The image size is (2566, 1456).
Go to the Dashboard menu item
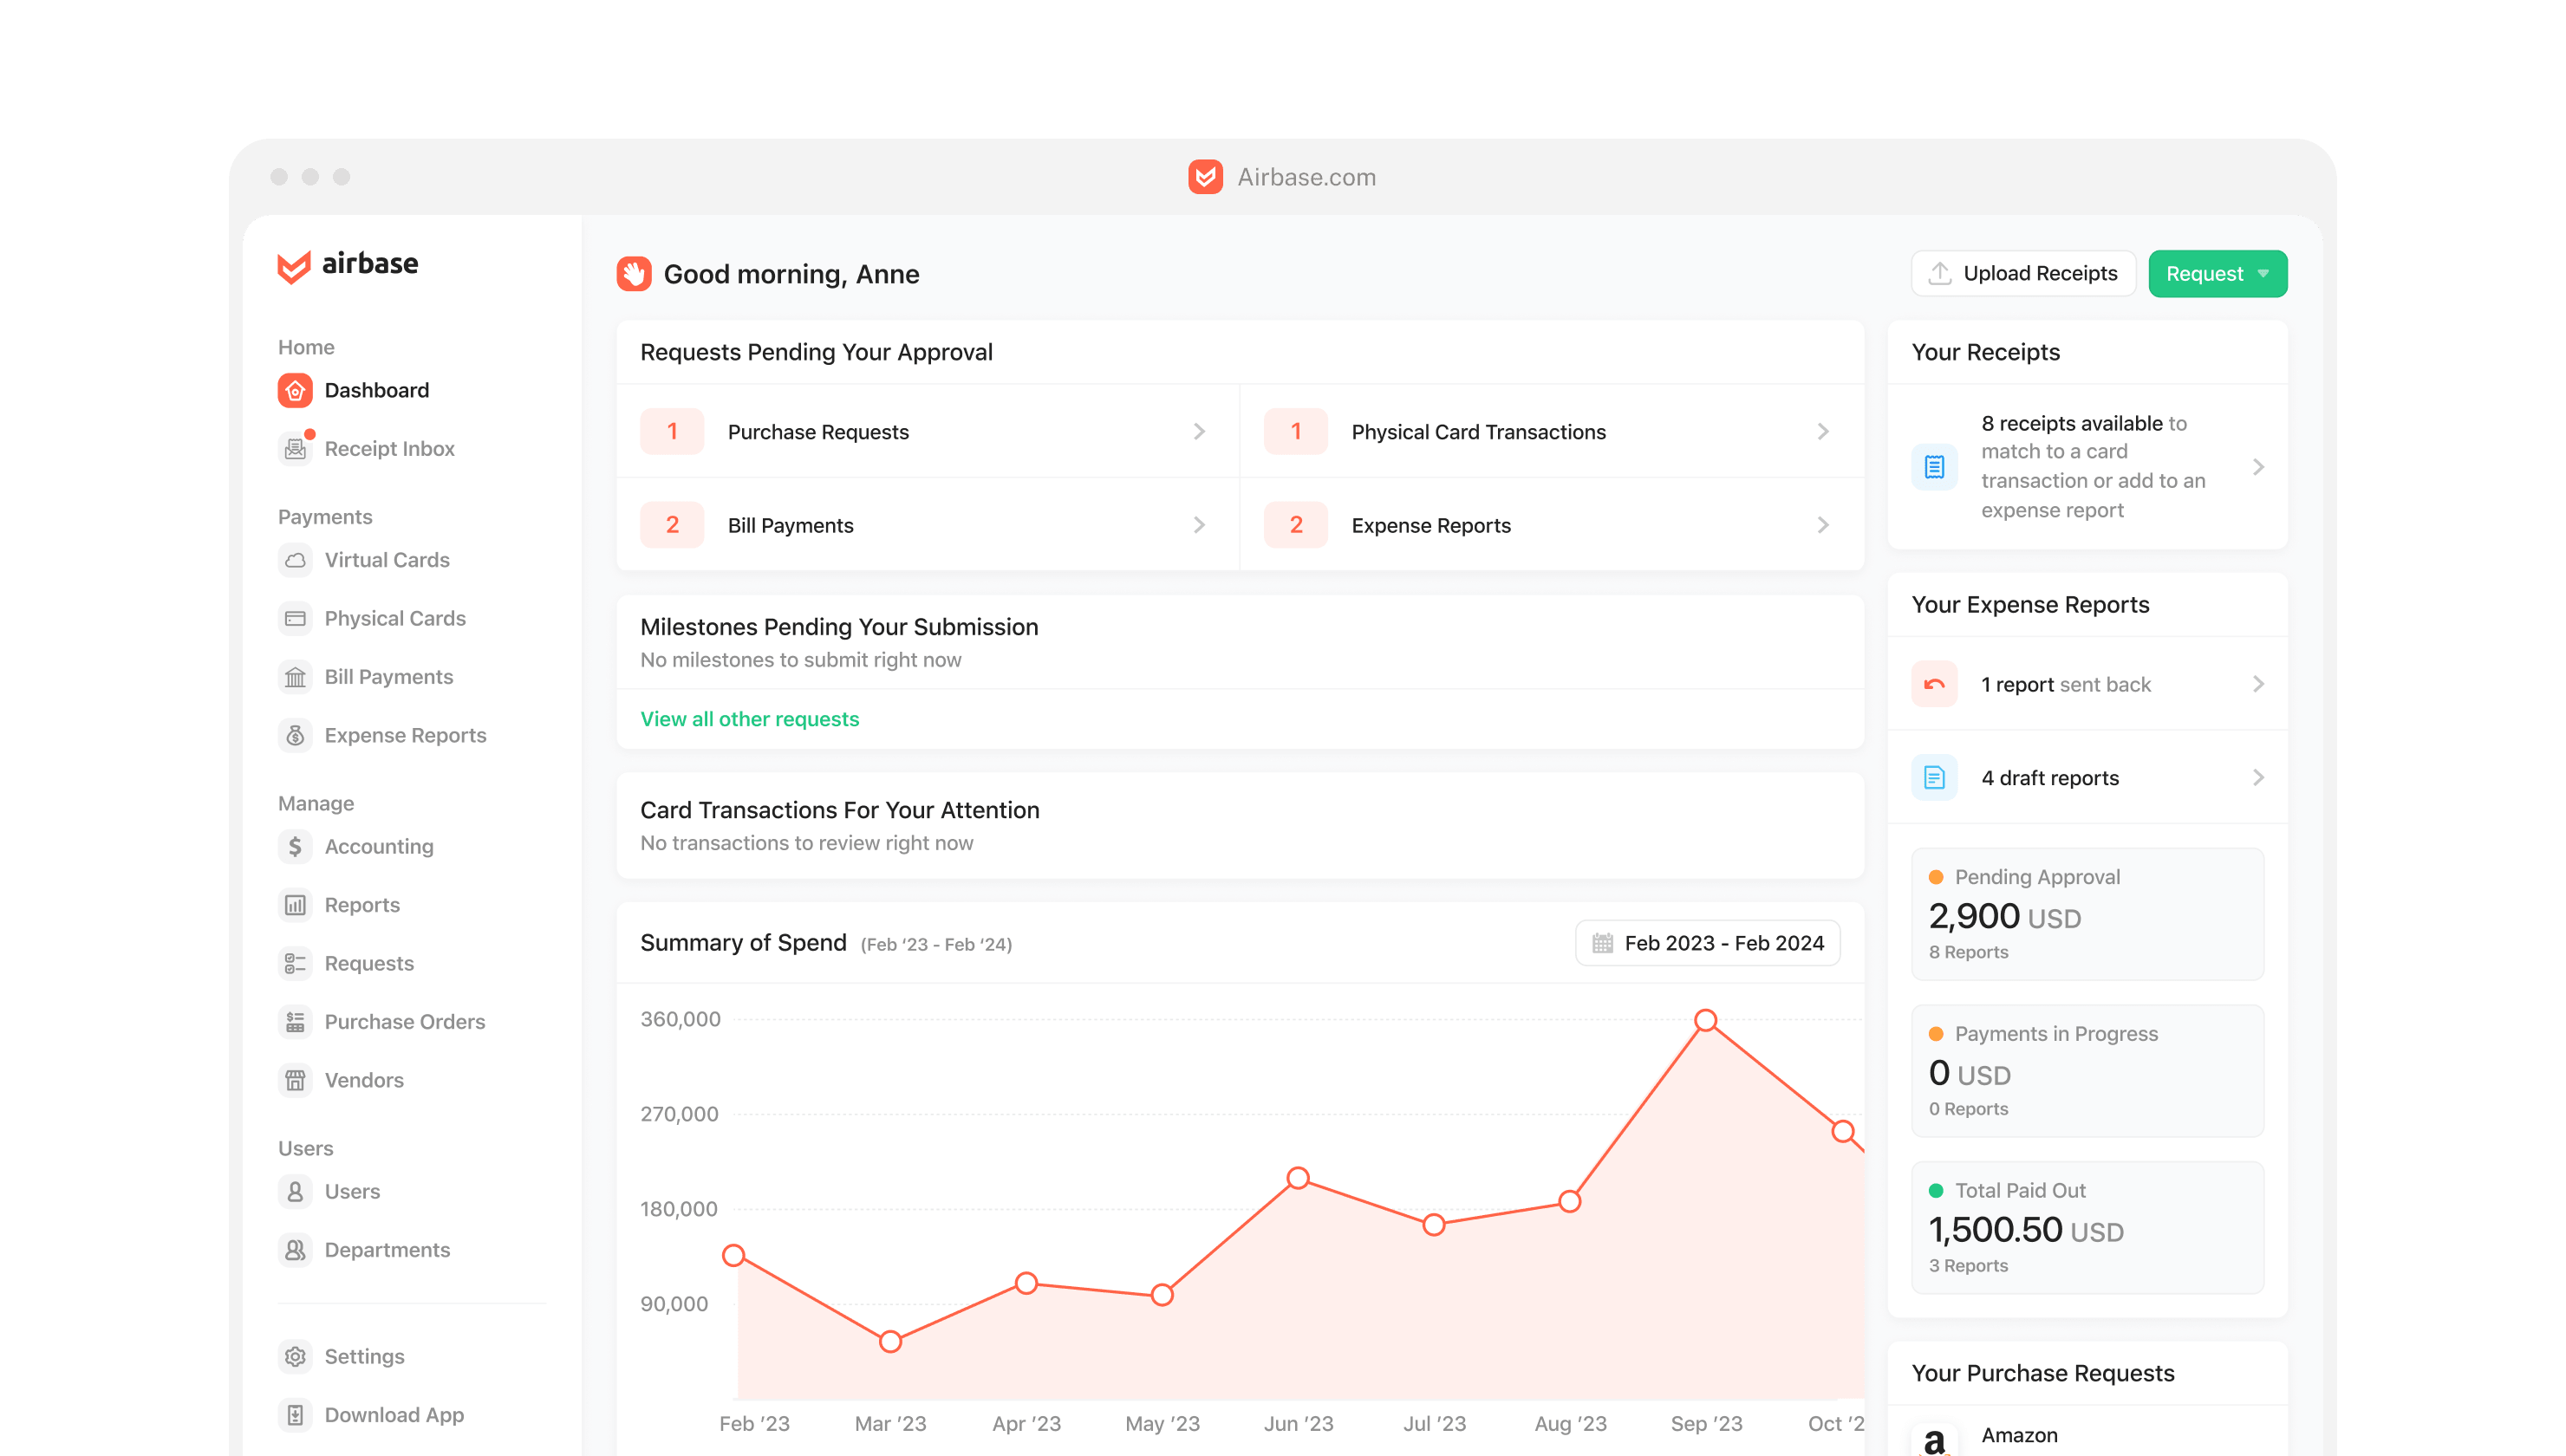(376, 390)
